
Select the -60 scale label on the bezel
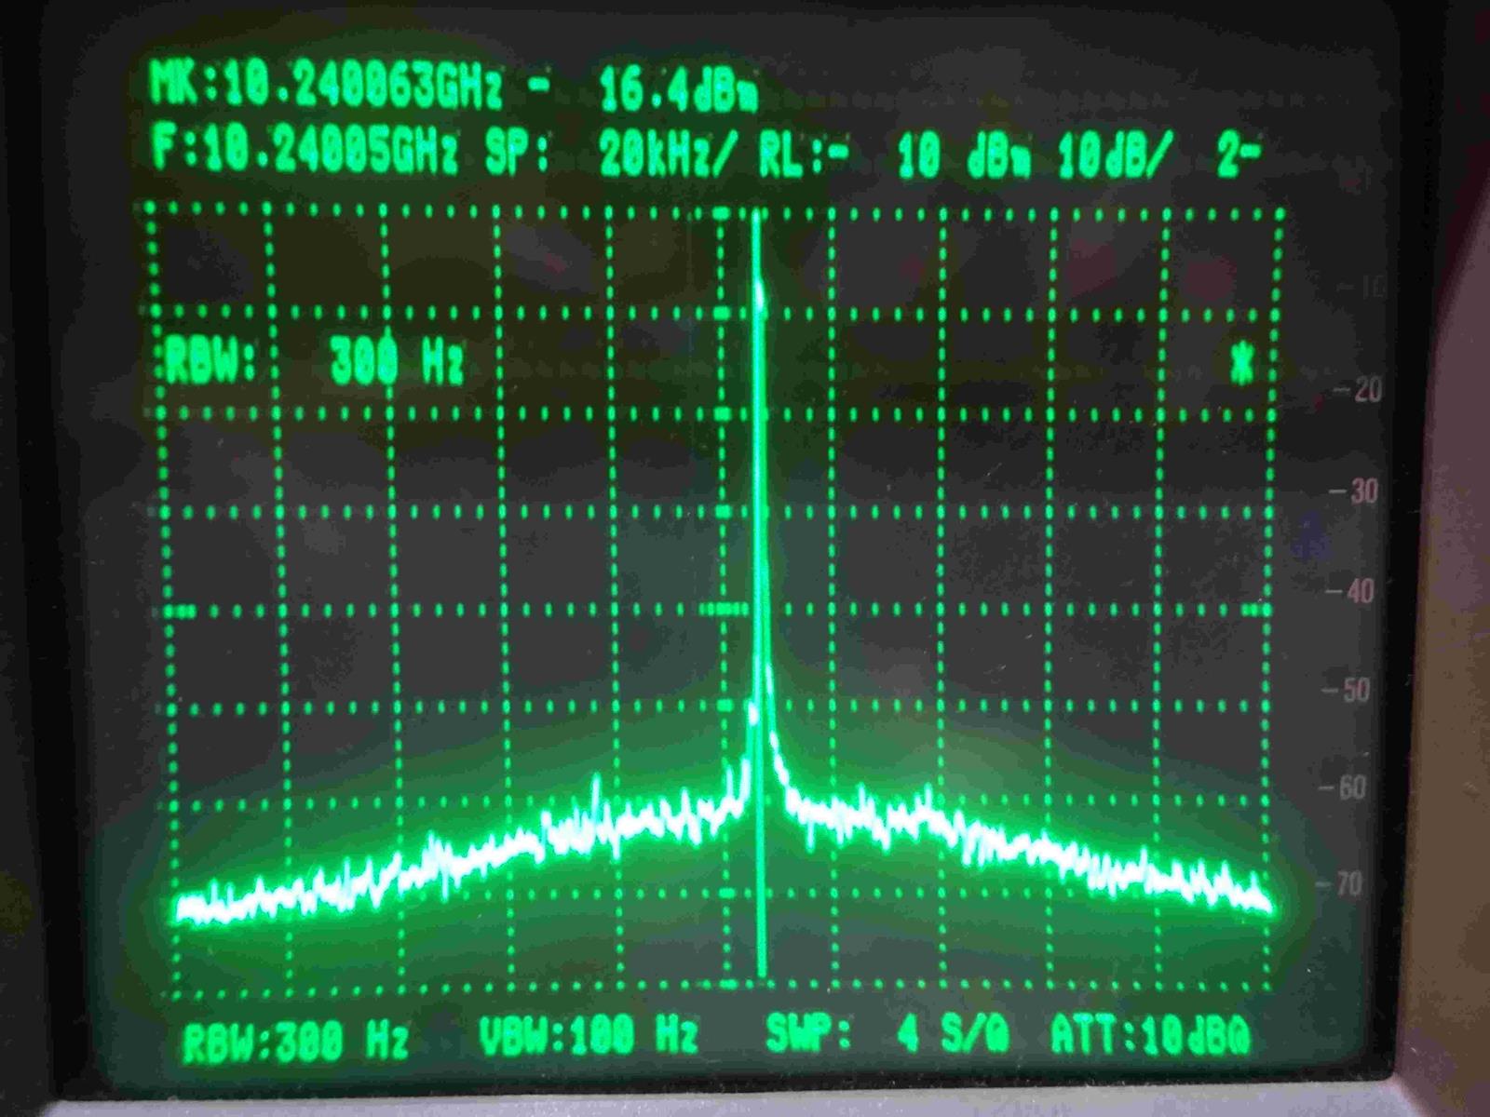coord(1343,787)
